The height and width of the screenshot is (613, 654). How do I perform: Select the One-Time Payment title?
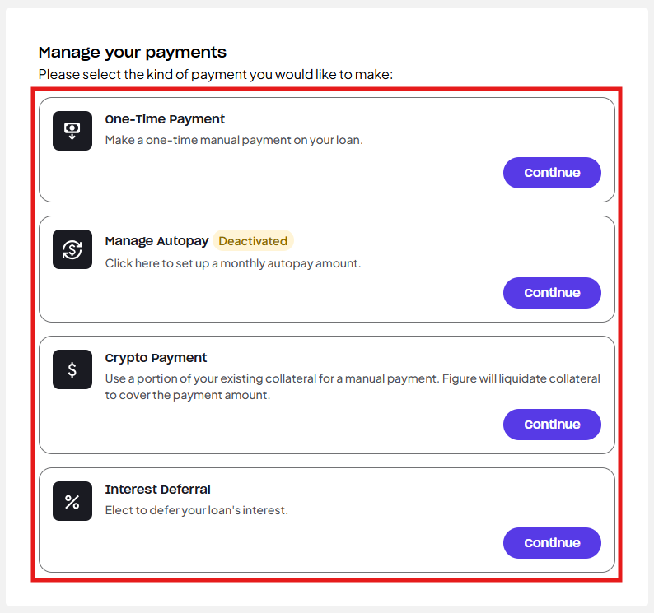165,119
